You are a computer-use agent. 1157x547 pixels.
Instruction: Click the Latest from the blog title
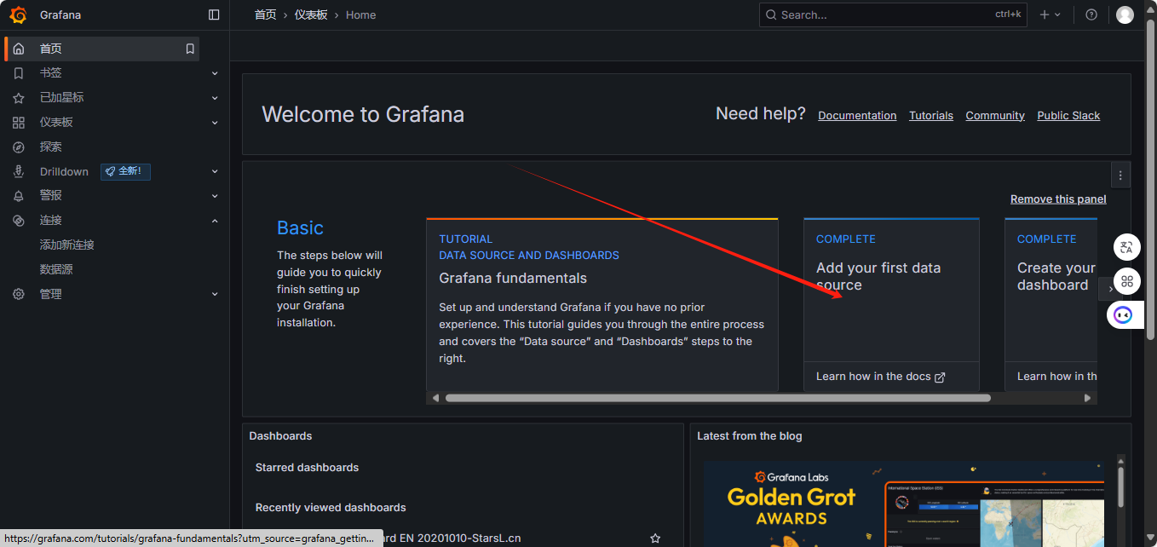(x=750, y=436)
